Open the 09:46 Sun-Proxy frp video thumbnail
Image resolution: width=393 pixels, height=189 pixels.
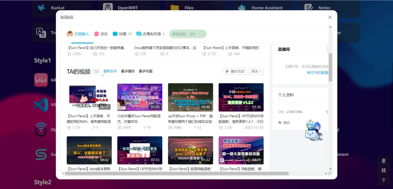coord(190,97)
